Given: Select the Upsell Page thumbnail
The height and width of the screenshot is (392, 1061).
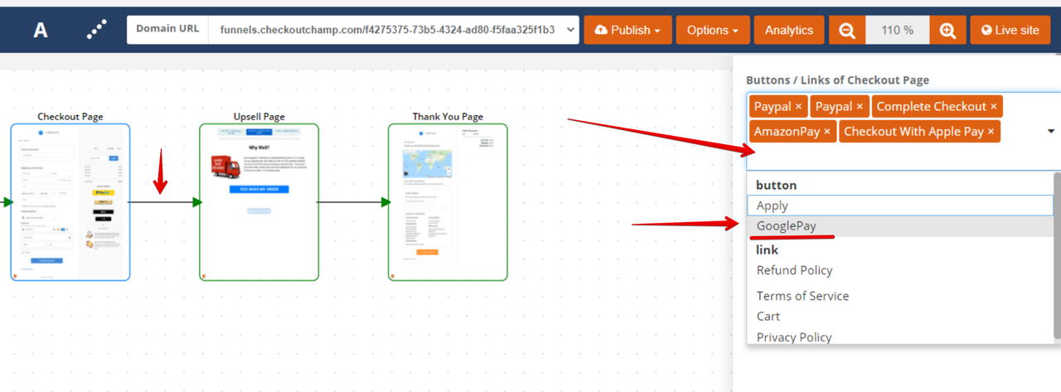Looking at the screenshot, I should click(259, 202).
